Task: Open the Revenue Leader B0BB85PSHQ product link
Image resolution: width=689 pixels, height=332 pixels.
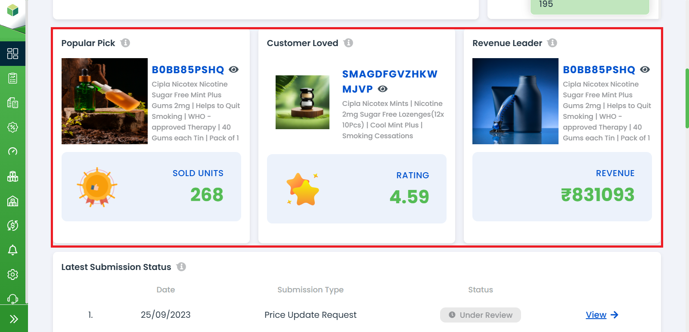Action: [599, 70]
